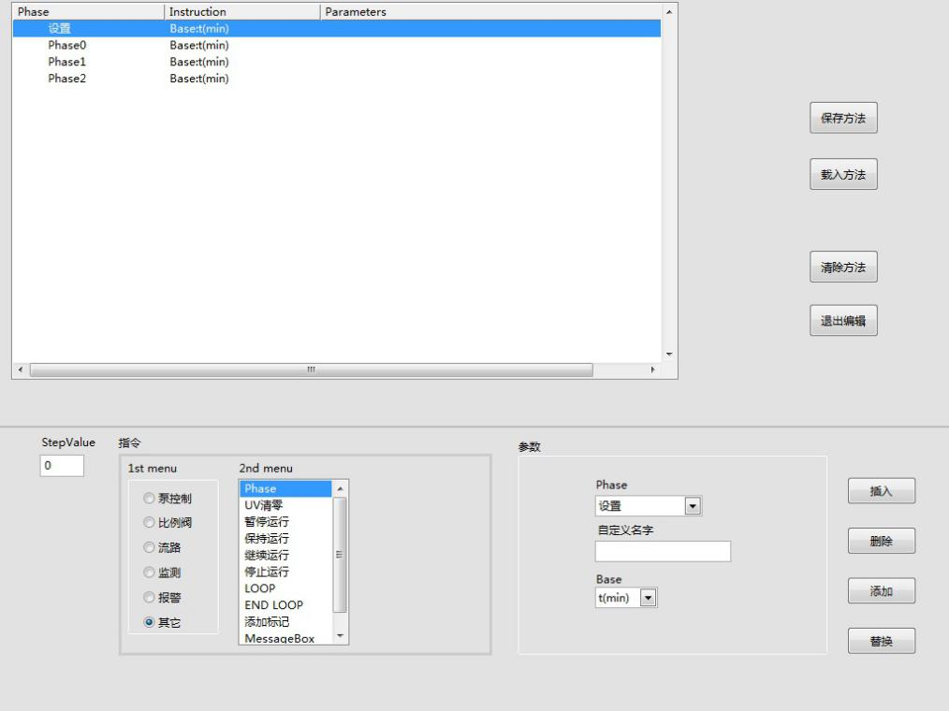Screen dimensions: 949x711
Task: Select the 泵控制 radio button
Action: 149,499
